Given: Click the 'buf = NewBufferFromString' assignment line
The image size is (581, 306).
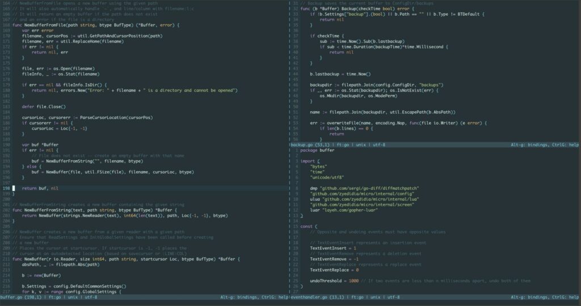Looking at the screenshot, I should pyautogui.click(x=87, y=161).
